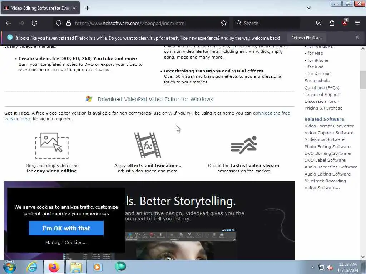Click the site security padlock icon
Viewport: 366px width, 274px height.
(68, 23)
